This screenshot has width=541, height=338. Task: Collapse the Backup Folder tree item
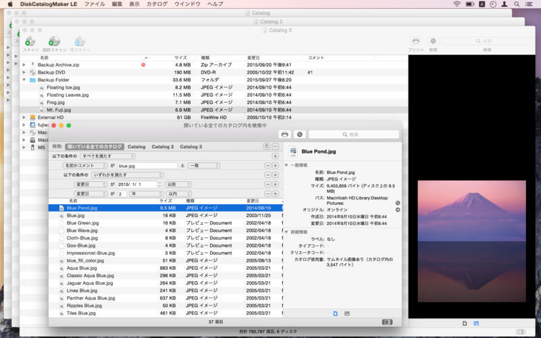coord(24,80)
